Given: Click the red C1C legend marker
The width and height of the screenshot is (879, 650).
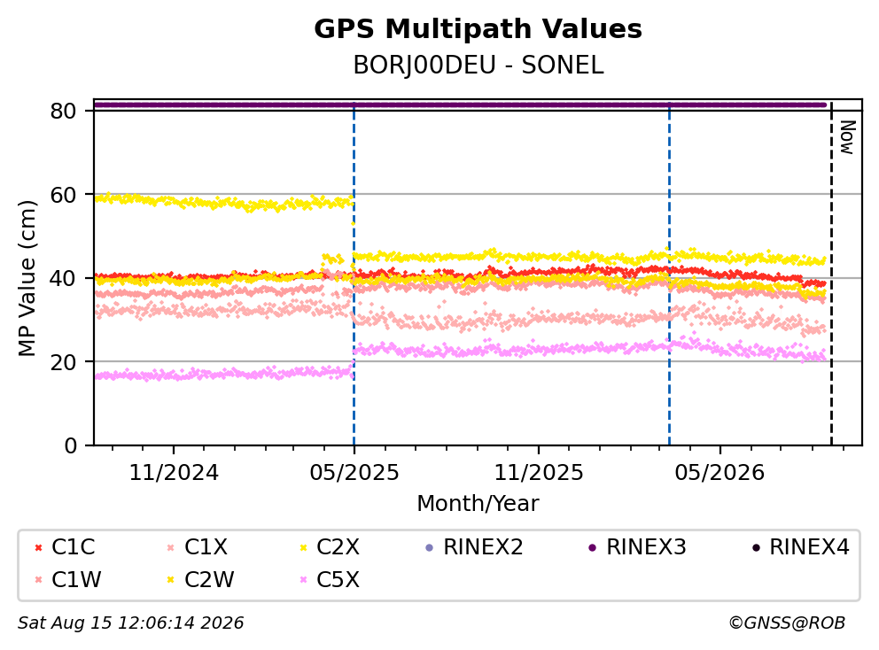Looking at the screenshot, I should pyautogui.click(x=39, y=547).
